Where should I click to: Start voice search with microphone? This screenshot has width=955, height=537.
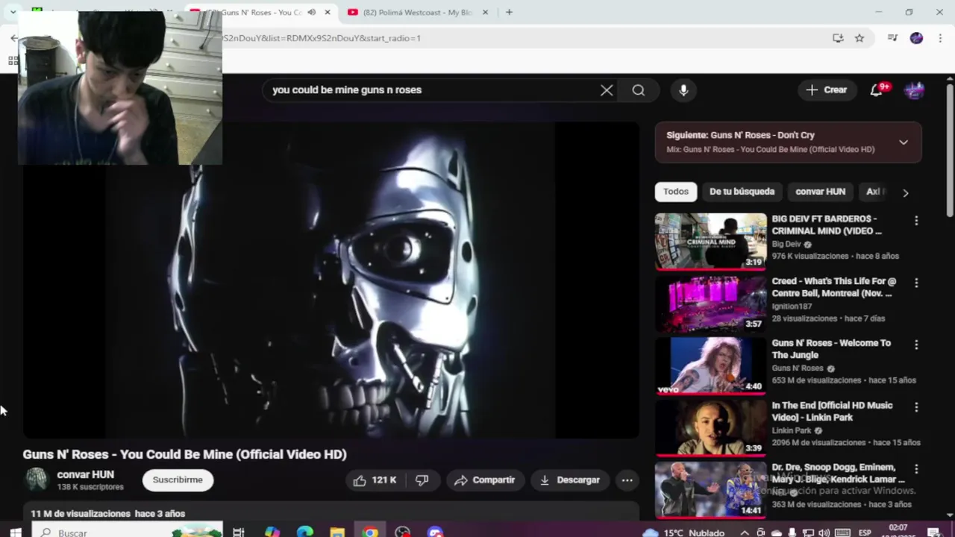[683, 90]
